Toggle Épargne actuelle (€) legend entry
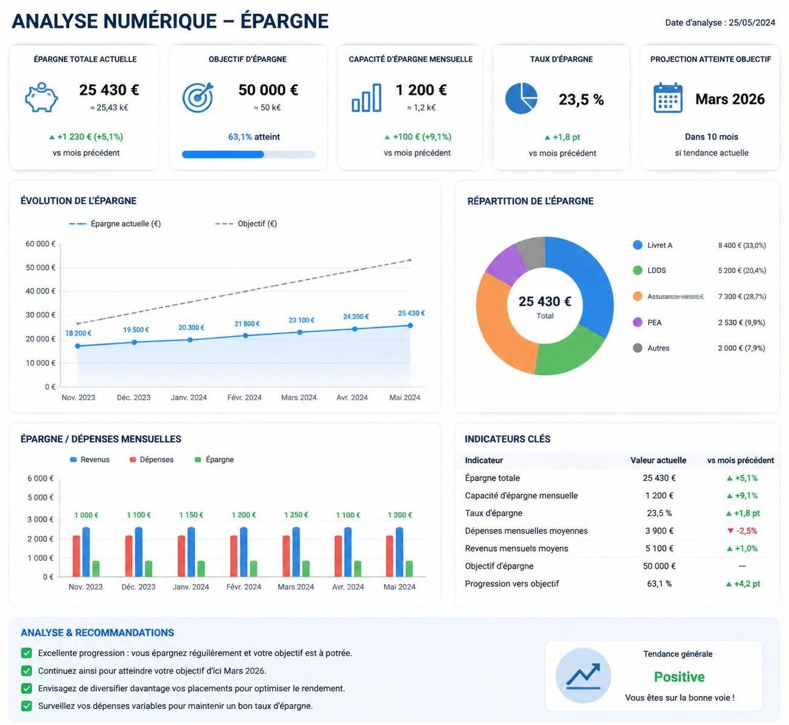The width and height of the screenshot is (789, 725). click(x=115, y=224)
